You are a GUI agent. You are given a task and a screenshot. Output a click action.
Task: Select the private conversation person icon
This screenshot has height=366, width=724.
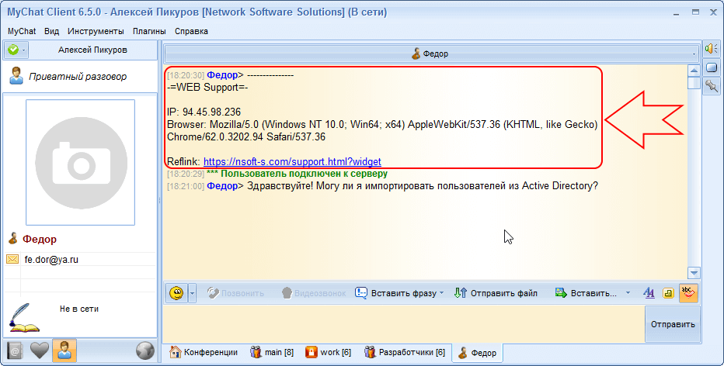(64, 350)
